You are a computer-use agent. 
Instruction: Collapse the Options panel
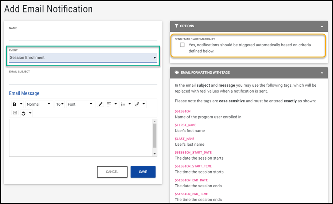point(322,26)
